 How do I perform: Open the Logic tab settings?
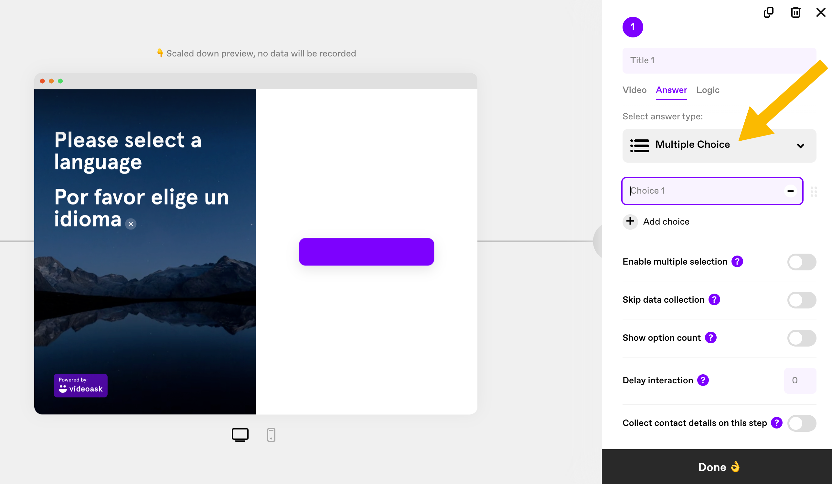(x=709, y=90)
